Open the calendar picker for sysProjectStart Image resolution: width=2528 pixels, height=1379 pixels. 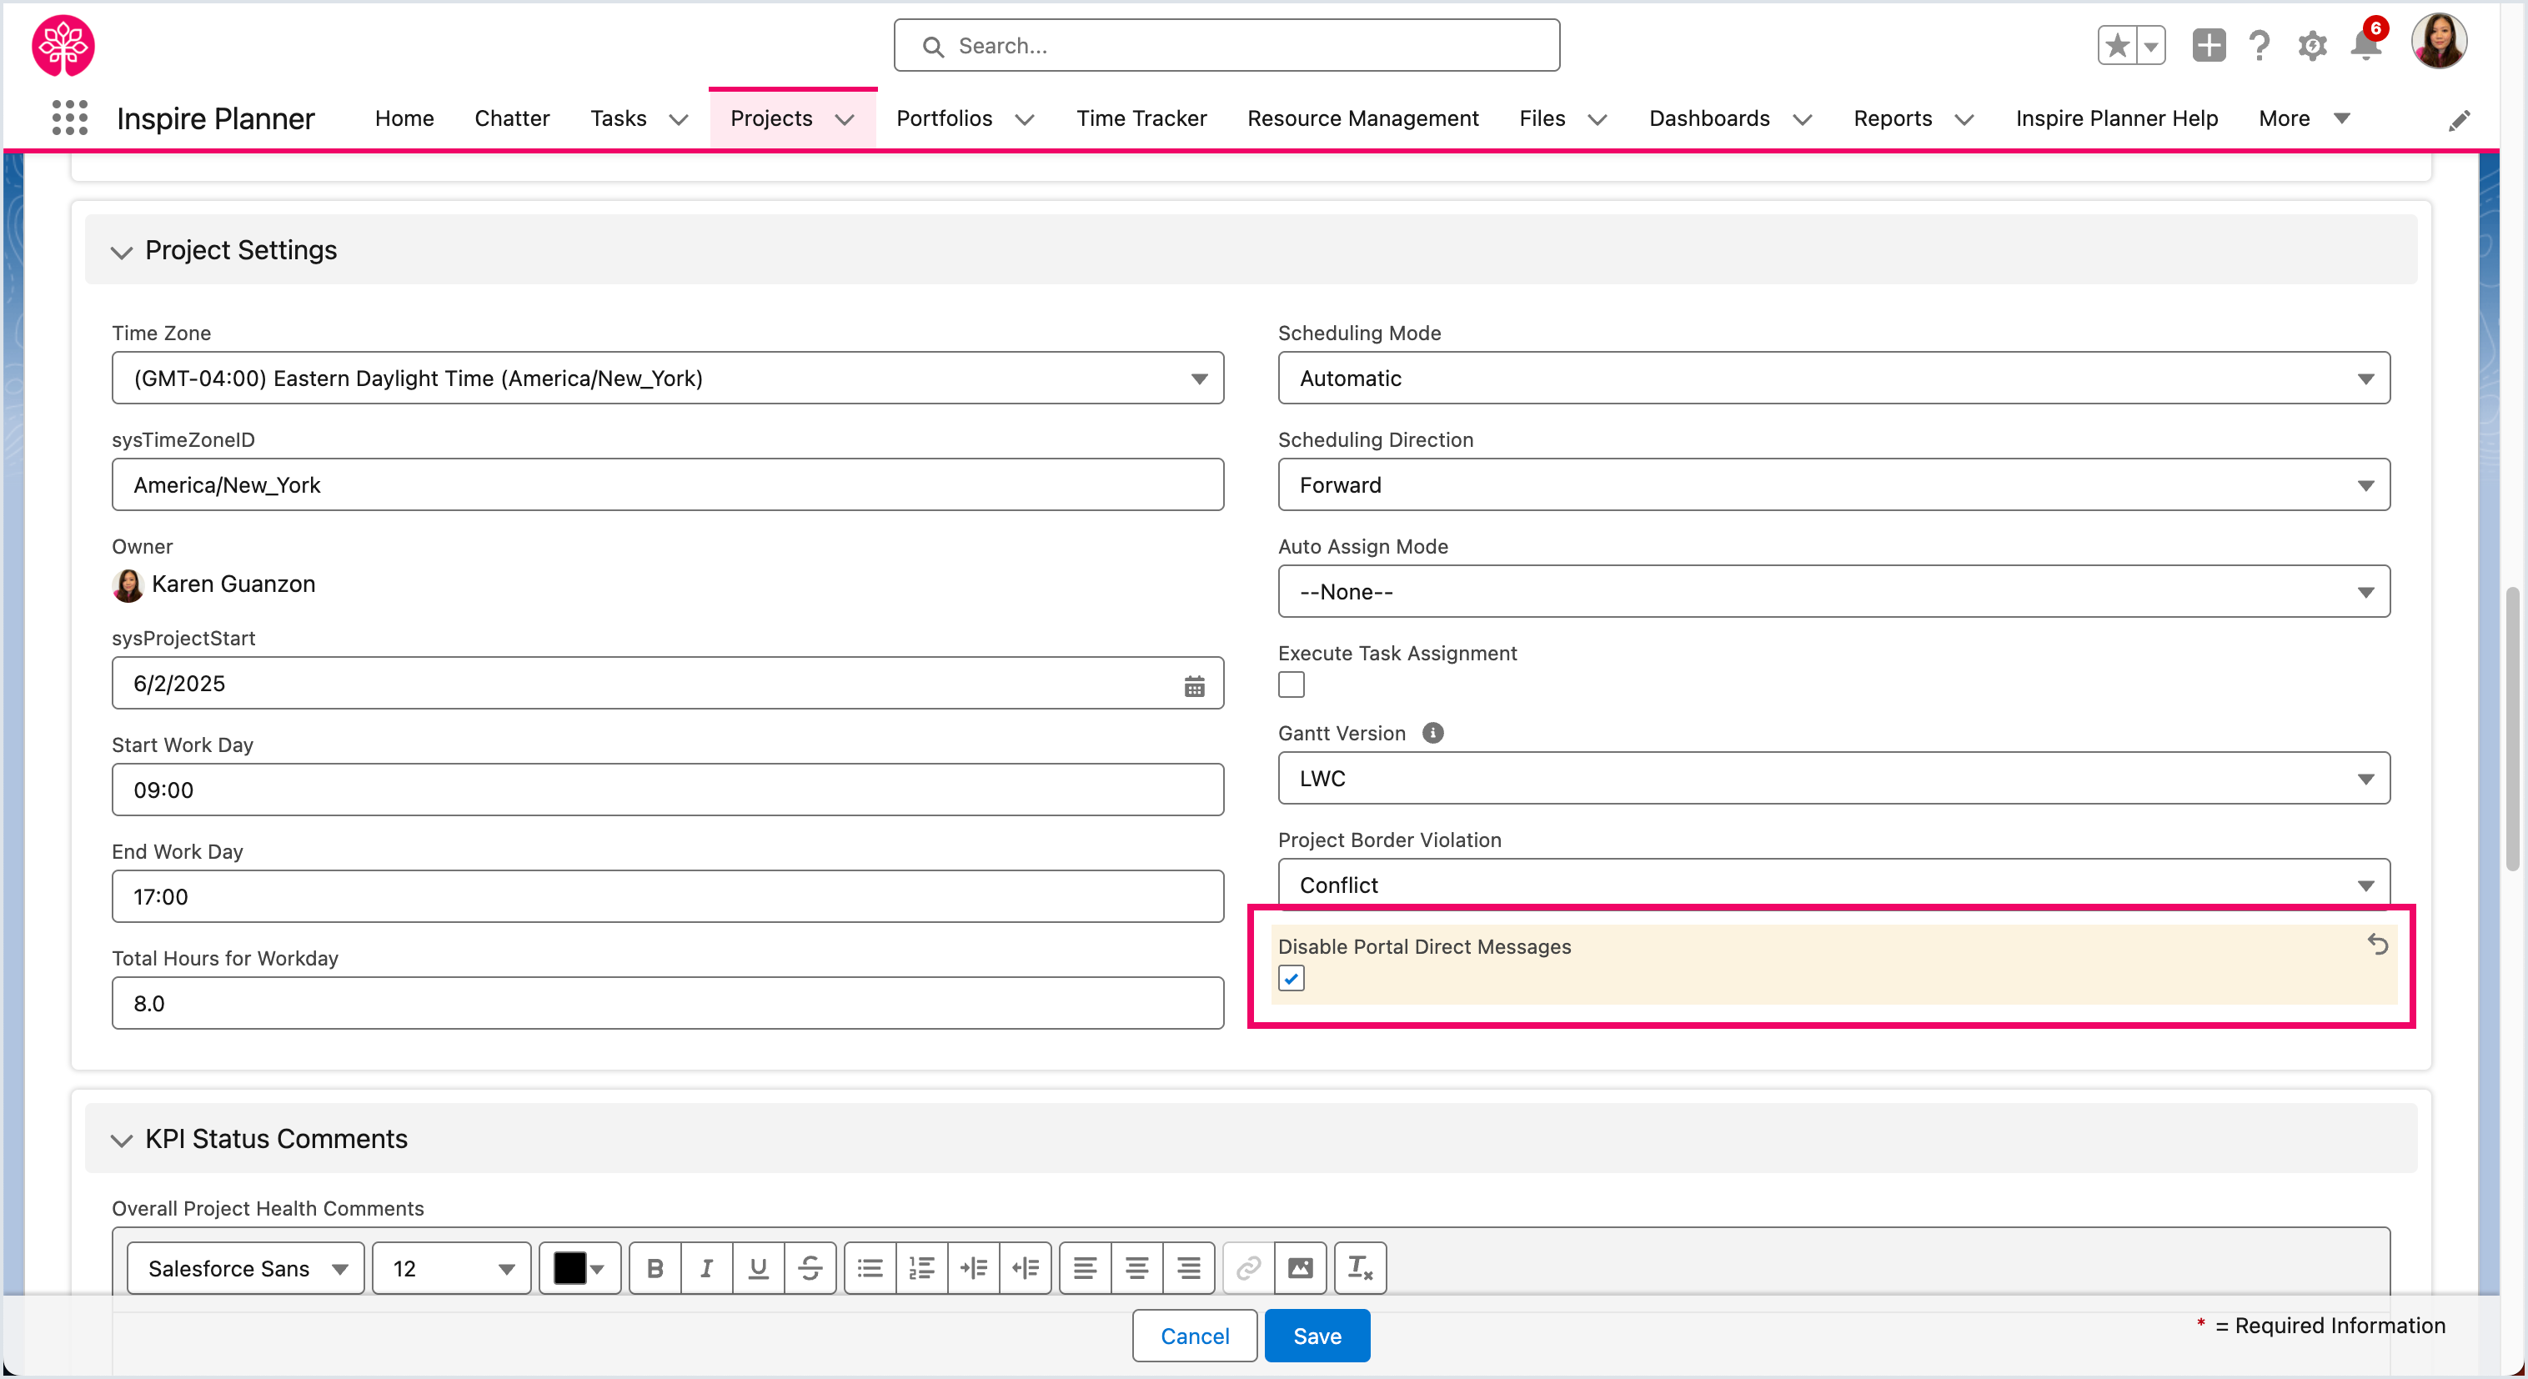(1193, 685)
